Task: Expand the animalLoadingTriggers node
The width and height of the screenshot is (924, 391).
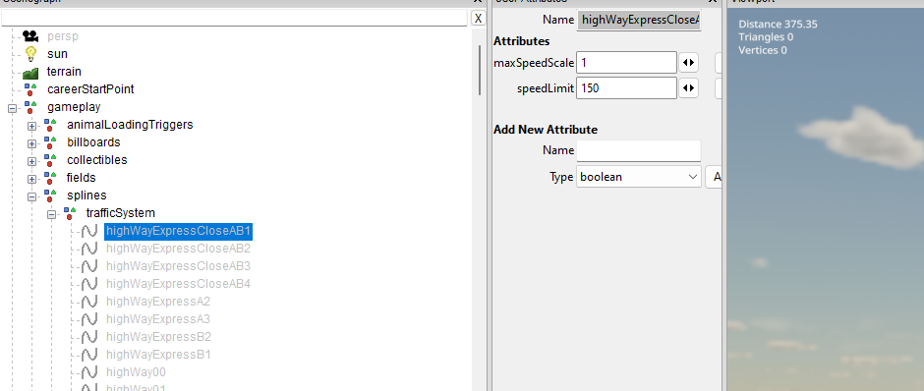Action: [31, 126]
